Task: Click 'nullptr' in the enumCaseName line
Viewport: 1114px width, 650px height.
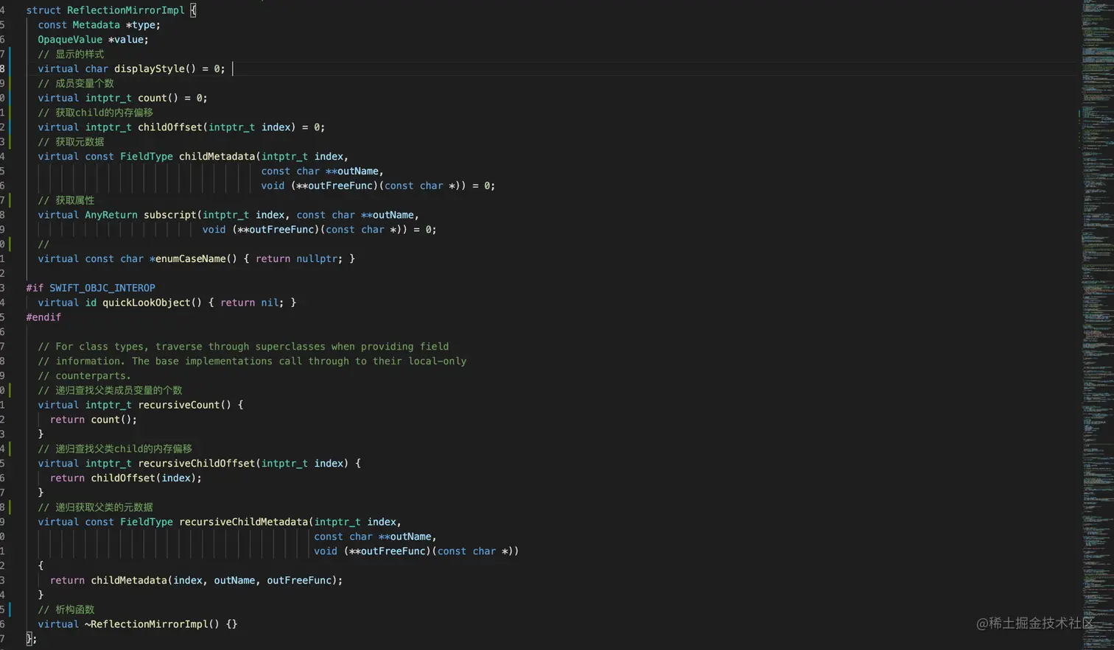Action: [317, 259]
